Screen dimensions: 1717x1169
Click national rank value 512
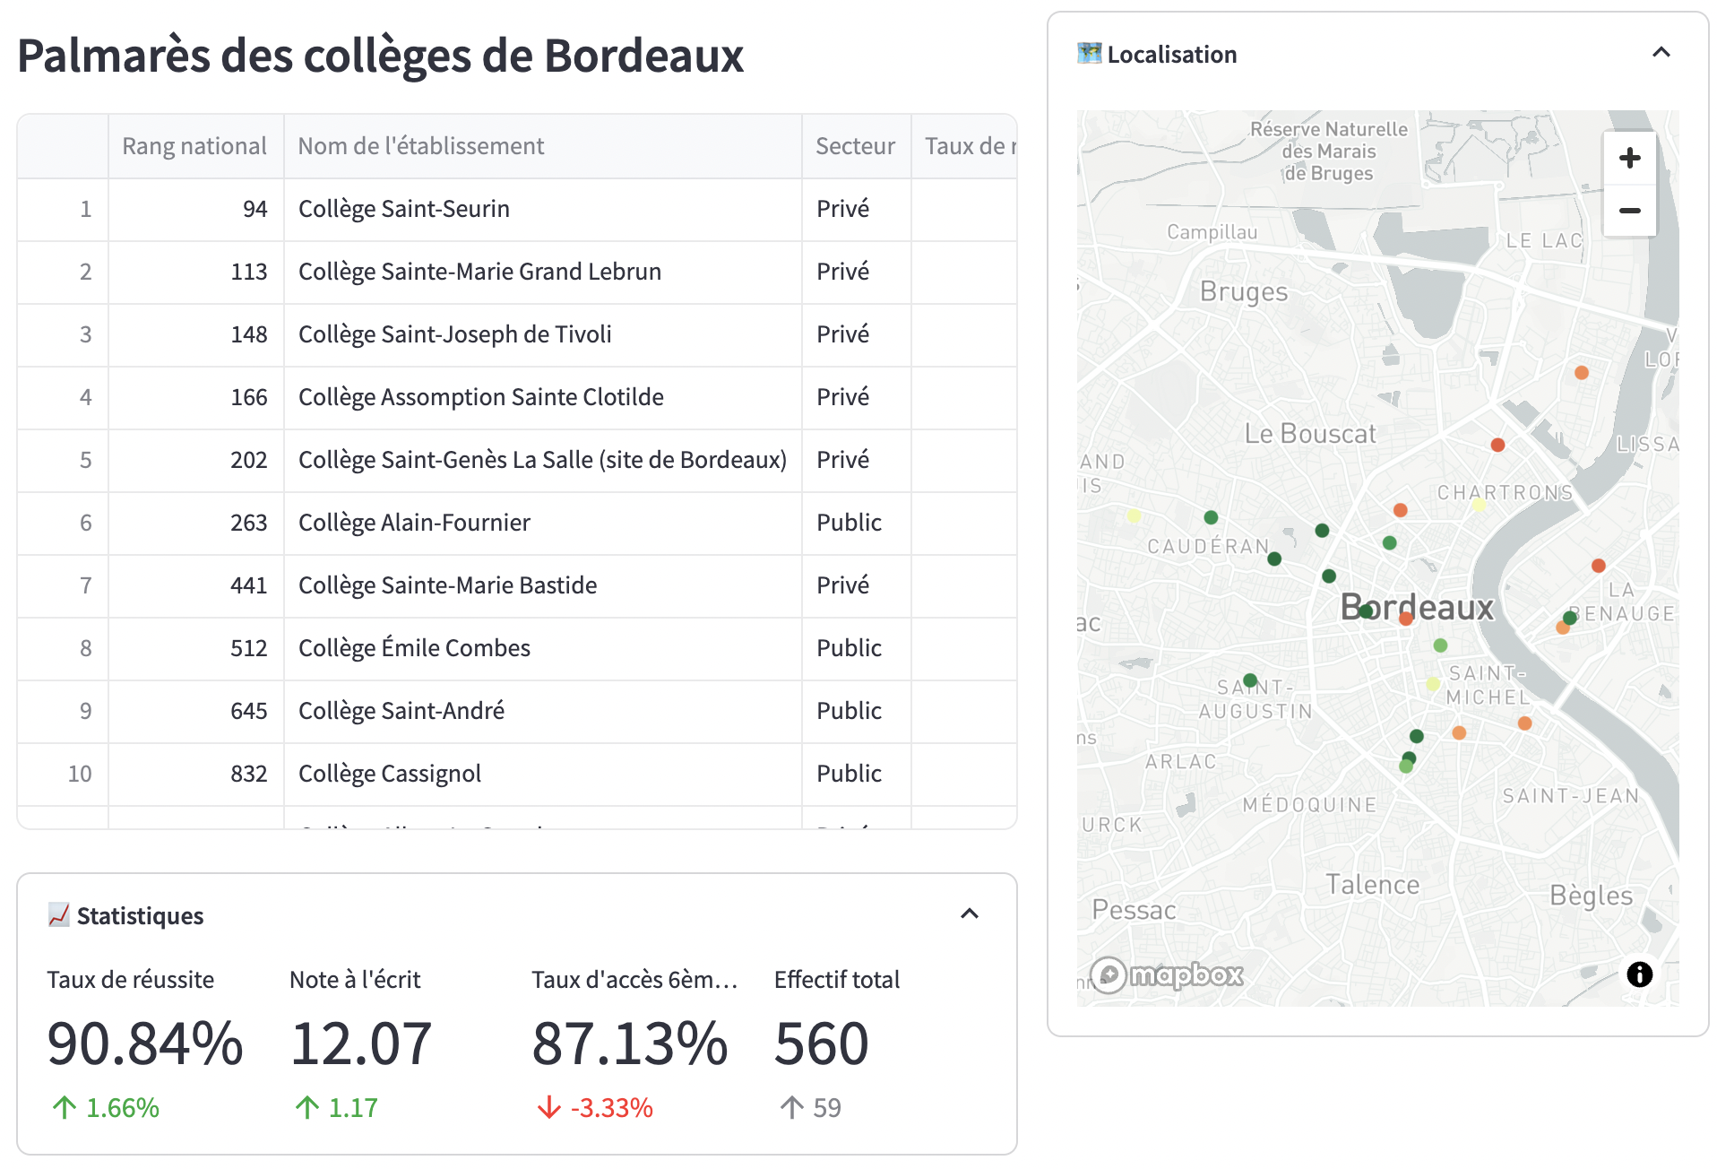pyautogui.click(x=195, y=648)
